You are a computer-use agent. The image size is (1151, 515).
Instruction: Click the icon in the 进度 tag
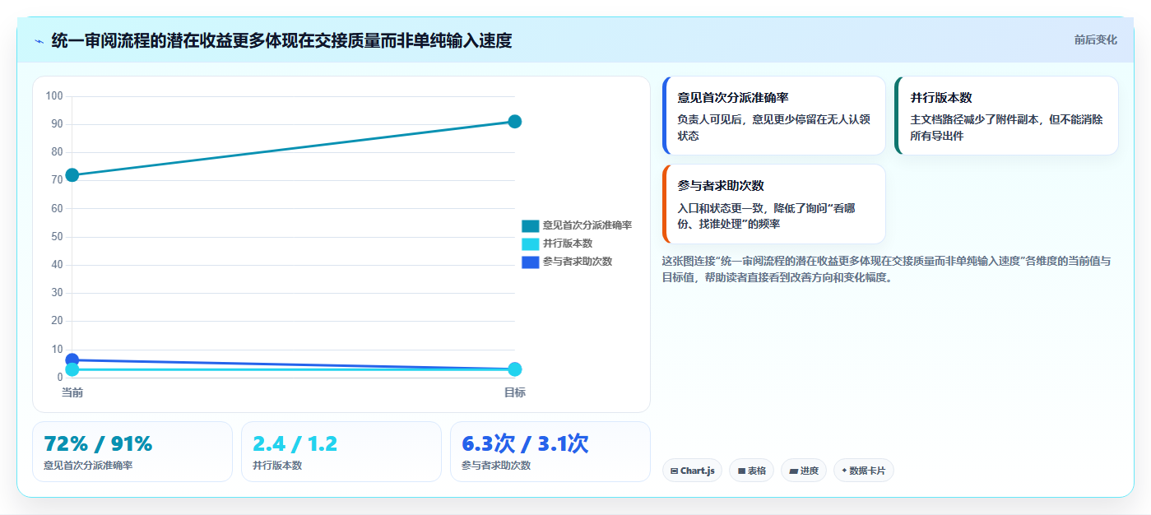coord(793,471)
